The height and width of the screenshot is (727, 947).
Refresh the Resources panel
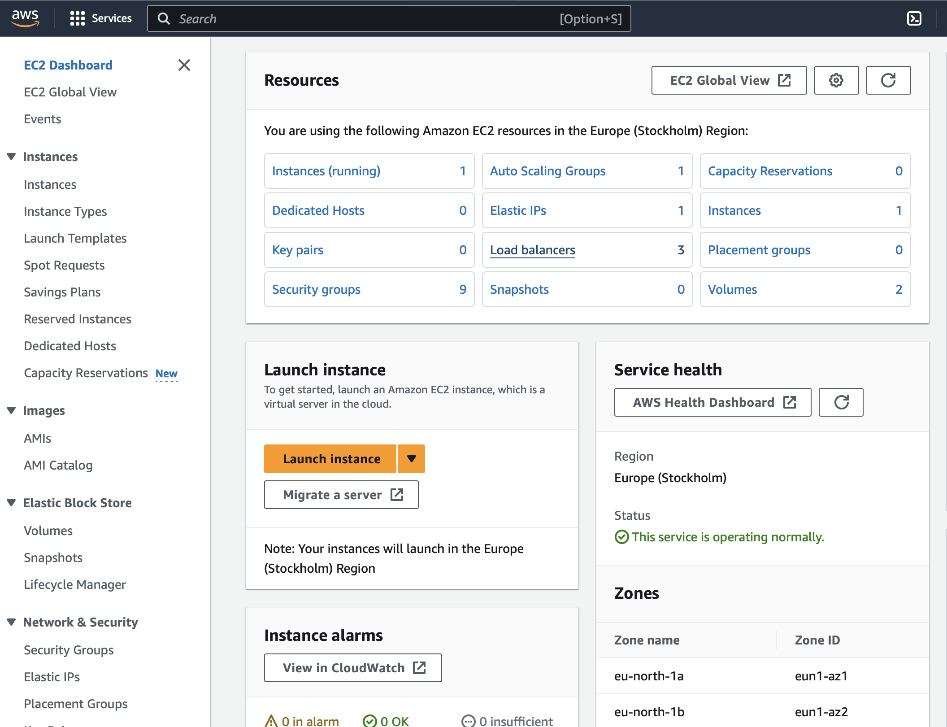point(888,80)
